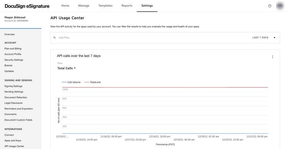Click the 12/20/22, 02:00 am axis label
Image resolution: width=289 pixels, height=149 pixels.
pos(208,136)
